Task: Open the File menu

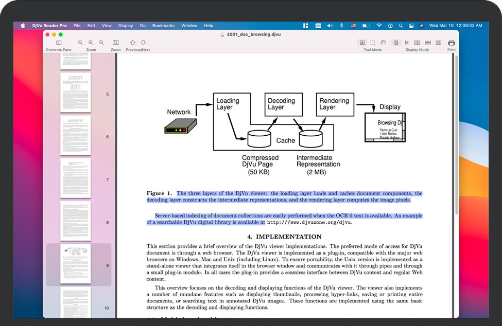Action: [x=77, y=25]
